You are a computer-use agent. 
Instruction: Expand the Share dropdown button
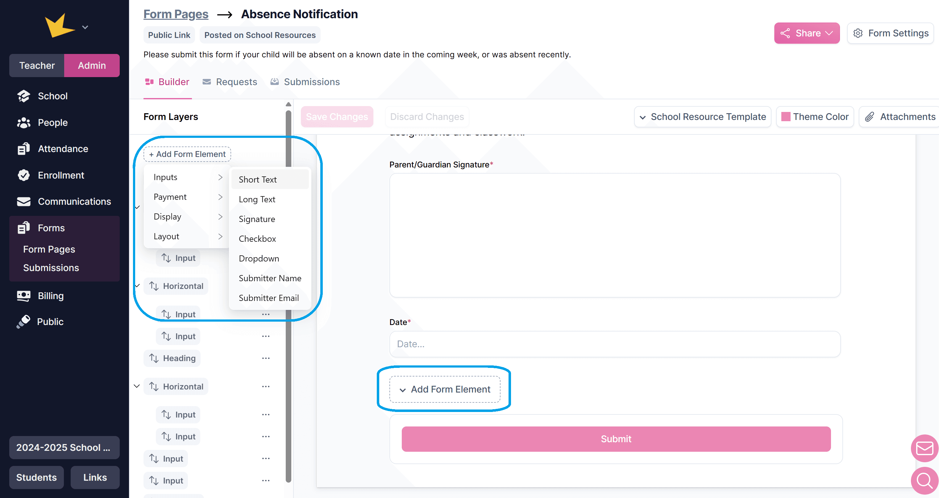806,34
